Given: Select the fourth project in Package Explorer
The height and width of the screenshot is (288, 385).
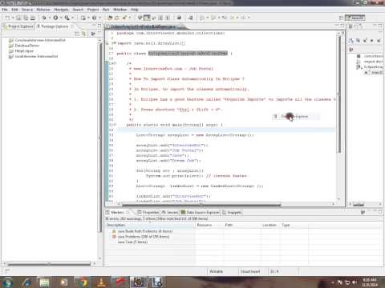Looking at the screenshot, I should pyautogui.click(x=34, y=56).
